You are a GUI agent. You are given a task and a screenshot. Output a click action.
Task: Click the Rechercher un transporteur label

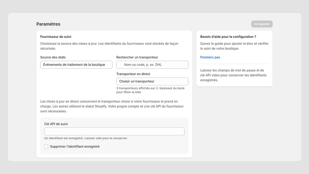pyautogui.click(x=137, y=57)
